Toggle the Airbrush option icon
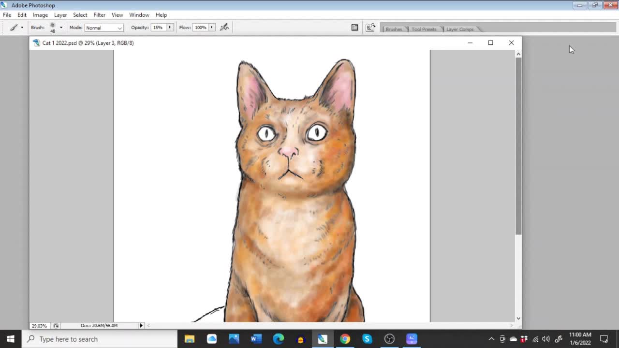 tap(224, 28)
